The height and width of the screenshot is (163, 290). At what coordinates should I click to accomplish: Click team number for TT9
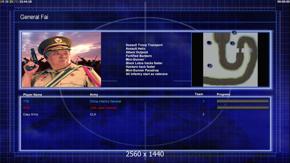(203, 101)
